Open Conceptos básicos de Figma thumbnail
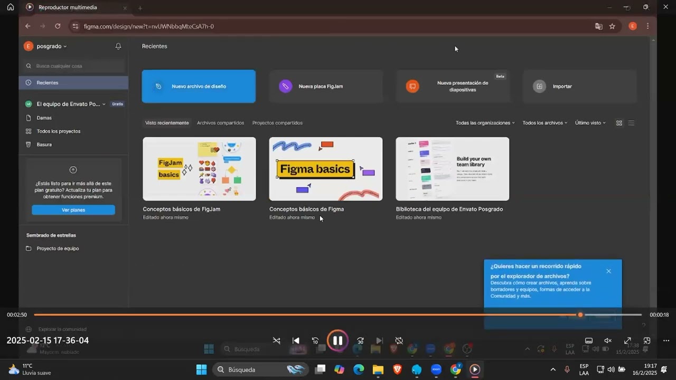This screenshot has height=380, width=676. [326, 169]
